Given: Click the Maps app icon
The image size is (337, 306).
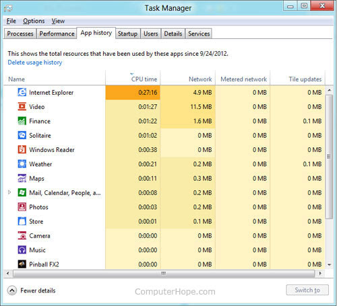Looking at the screenshot, I should (22, 178).
